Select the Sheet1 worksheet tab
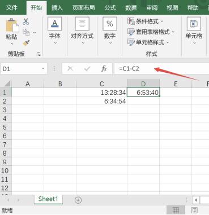Screen dimensions: 209x215 coord(48,199)
